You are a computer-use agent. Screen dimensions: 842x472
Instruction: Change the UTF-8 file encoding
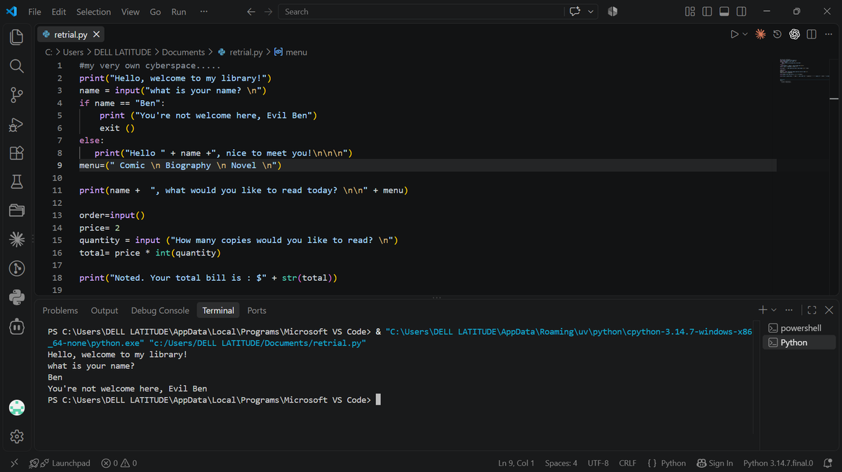[x=598, y=463]
